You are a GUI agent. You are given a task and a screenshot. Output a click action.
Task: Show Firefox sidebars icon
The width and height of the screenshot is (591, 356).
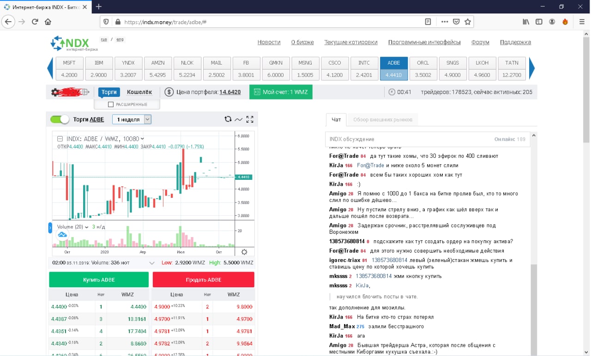tap(539, 22)
